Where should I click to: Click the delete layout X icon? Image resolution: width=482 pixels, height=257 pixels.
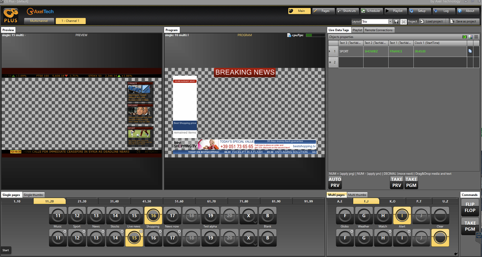point(403,22)
